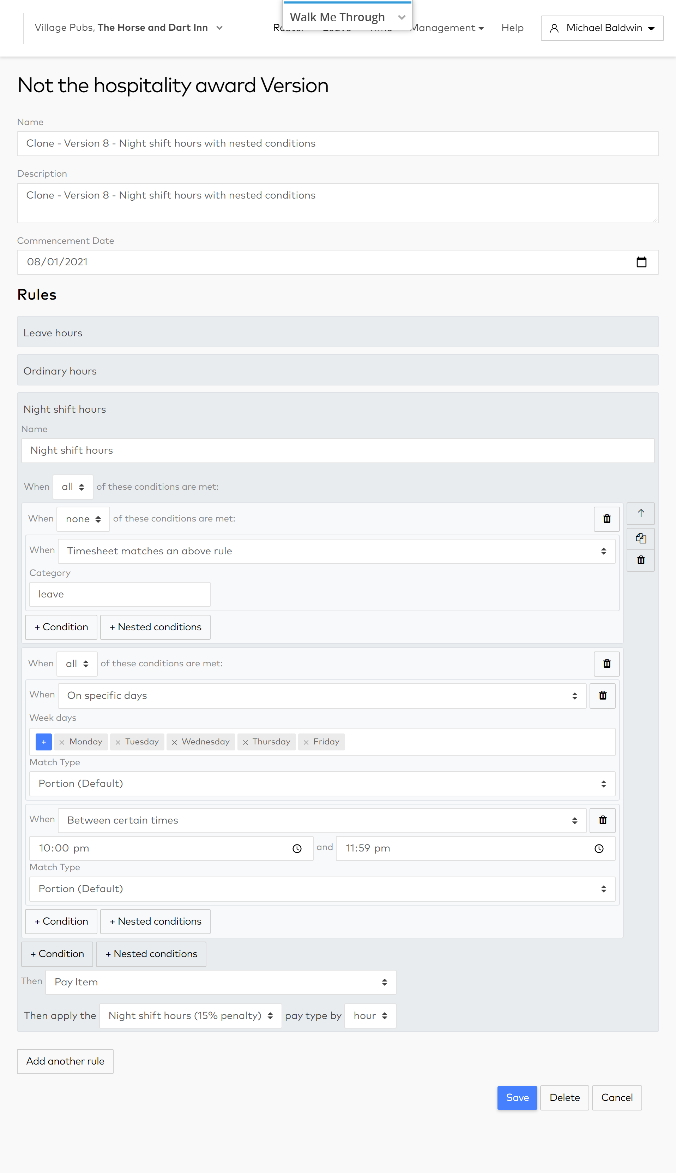
Task: Open Match Type dropdown under Week days
Action: [x=322, y=784]
